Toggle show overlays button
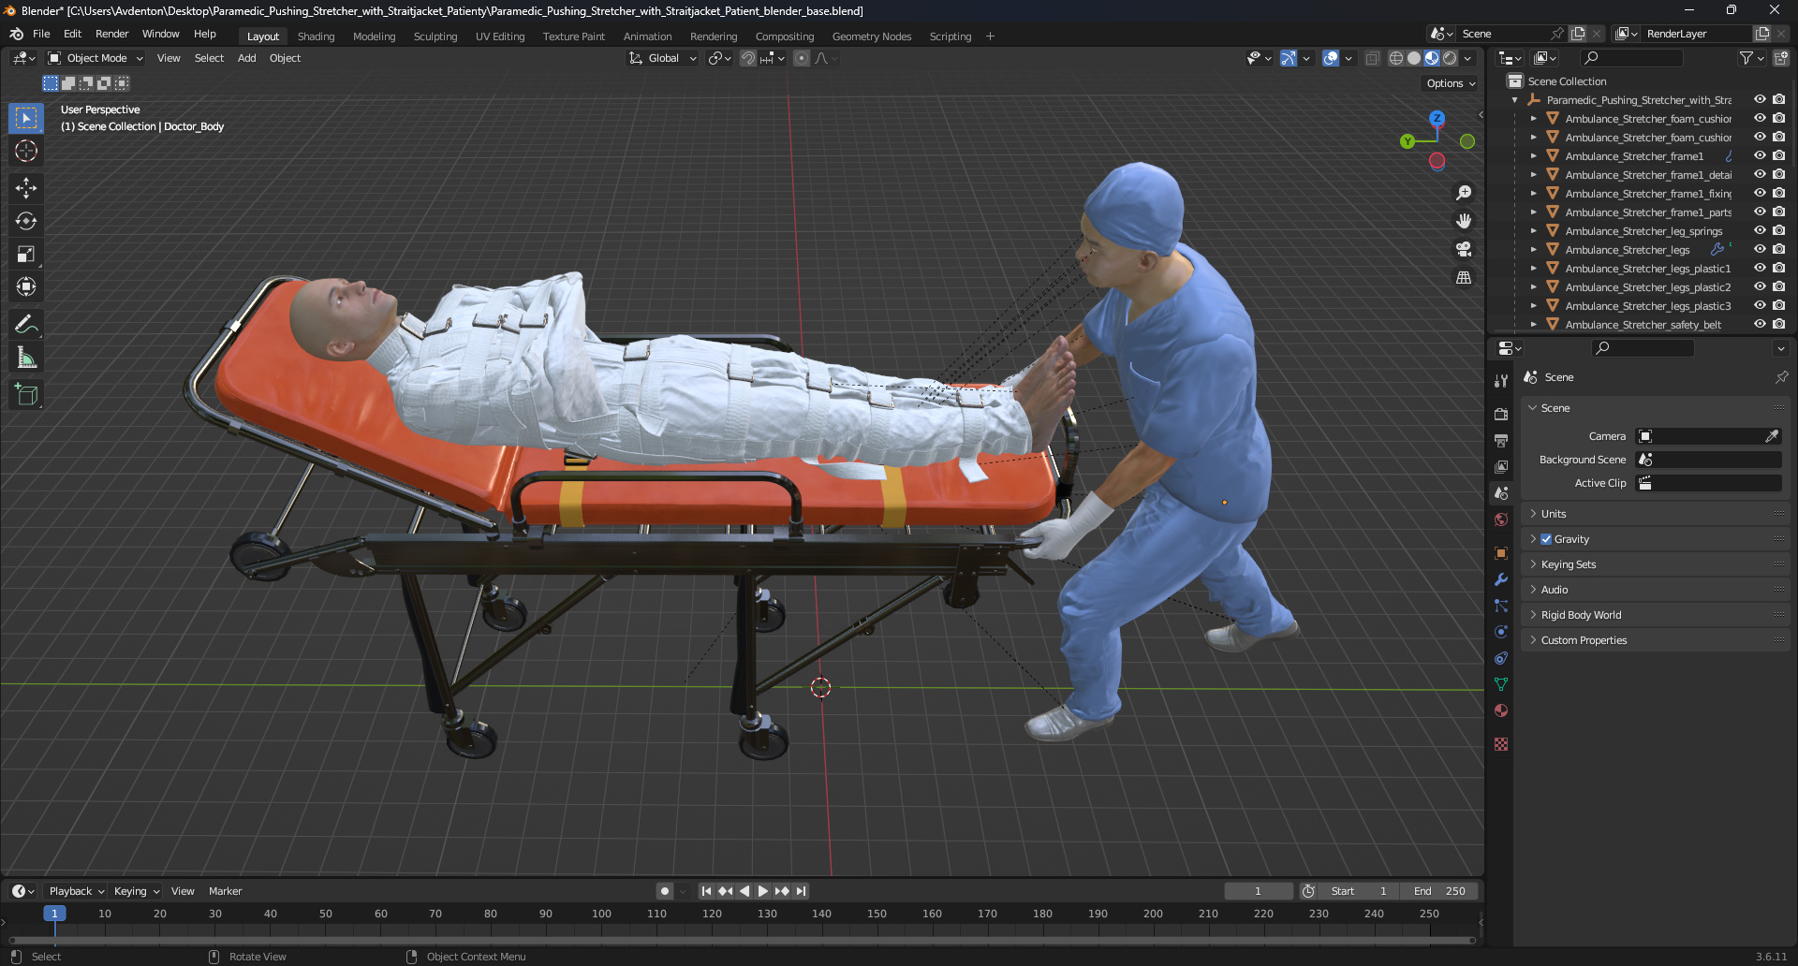 coord(1331,58)
